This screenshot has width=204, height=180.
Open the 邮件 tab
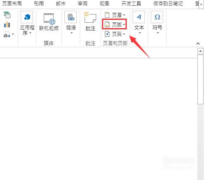click(61, 4)
